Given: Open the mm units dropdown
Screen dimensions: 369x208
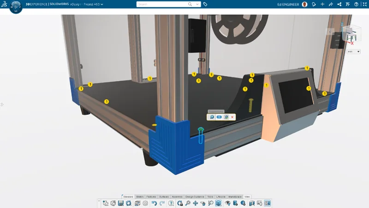Looking at the screenshot, I should (358, 51).
